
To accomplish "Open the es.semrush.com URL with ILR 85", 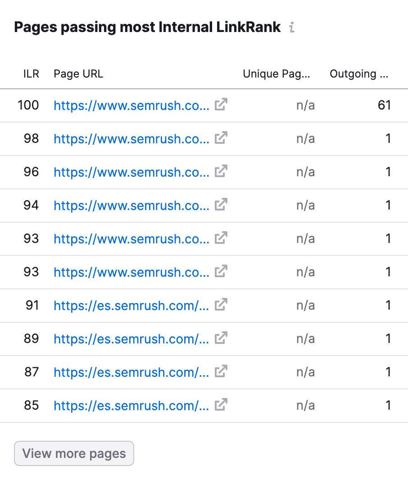I will click(x=131, y=406).
